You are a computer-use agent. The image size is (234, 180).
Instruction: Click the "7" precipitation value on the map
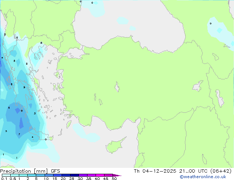click(19, 134)
